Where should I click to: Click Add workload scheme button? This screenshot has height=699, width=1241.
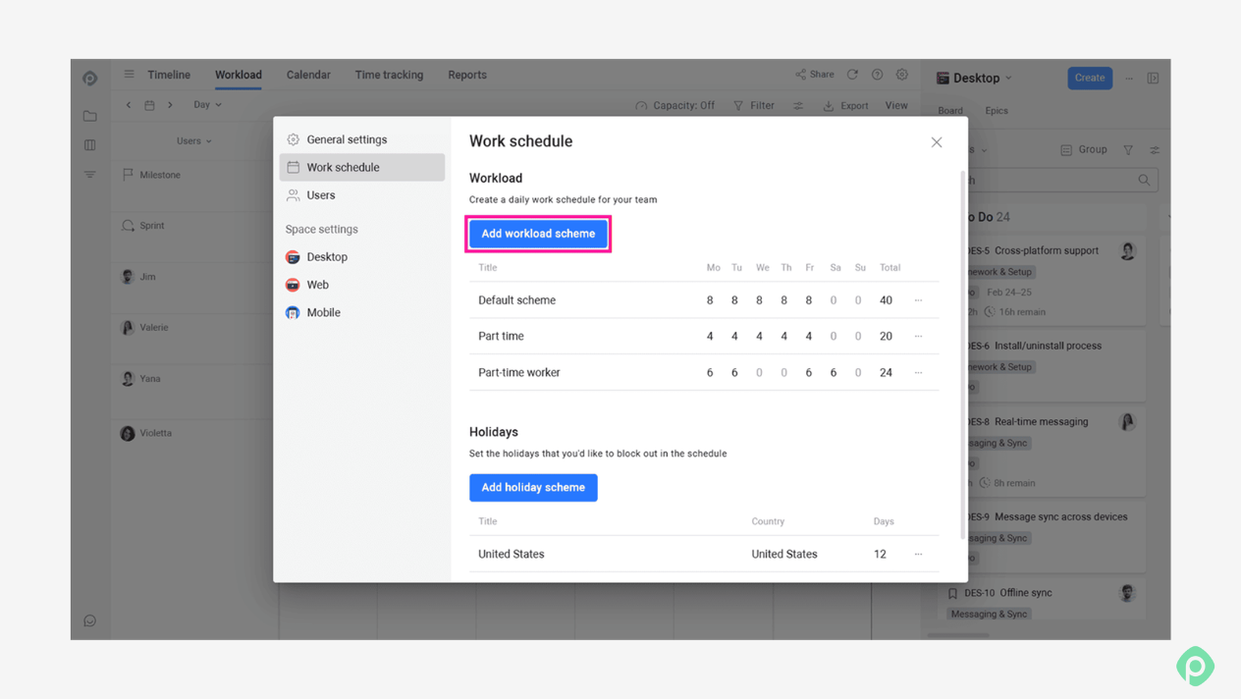[x=538, y=234]
